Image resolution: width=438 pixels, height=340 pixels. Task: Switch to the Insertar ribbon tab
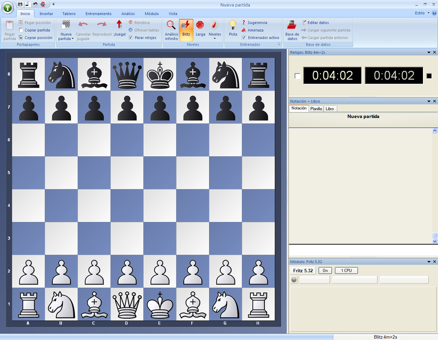46,14
